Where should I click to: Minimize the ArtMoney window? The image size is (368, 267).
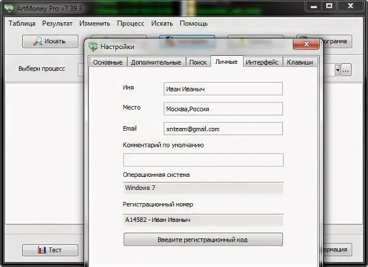pyautogui.click(x=314, y=6)
